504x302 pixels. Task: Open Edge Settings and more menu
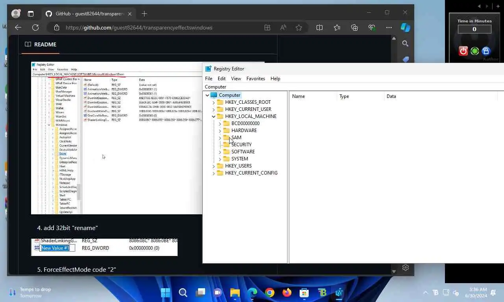pos(389,28)
